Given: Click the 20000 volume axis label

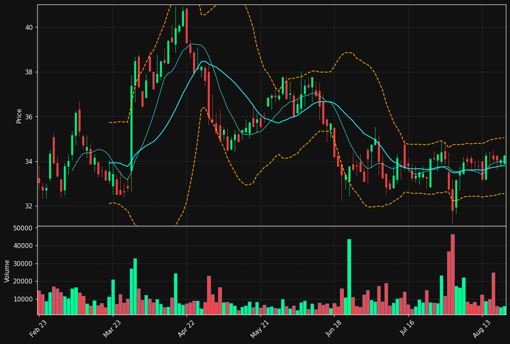Looking at the screenshot, I should pyautogui.click(x=24, y=281).
